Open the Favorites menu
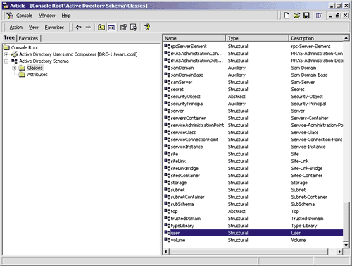Screen dimensions: 352x266 point(54,28)
